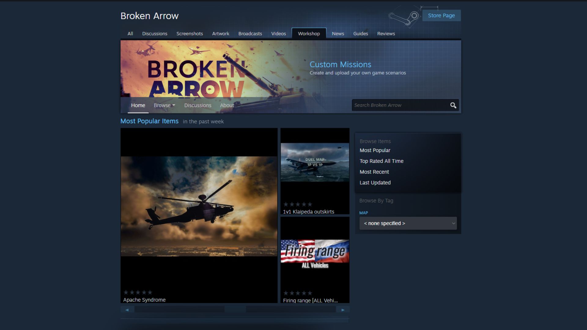Image resolution: width=587 pixels, height=330 pixels.
Task: Open workshop Discussions in banner bar
Action: click(198, 105)
